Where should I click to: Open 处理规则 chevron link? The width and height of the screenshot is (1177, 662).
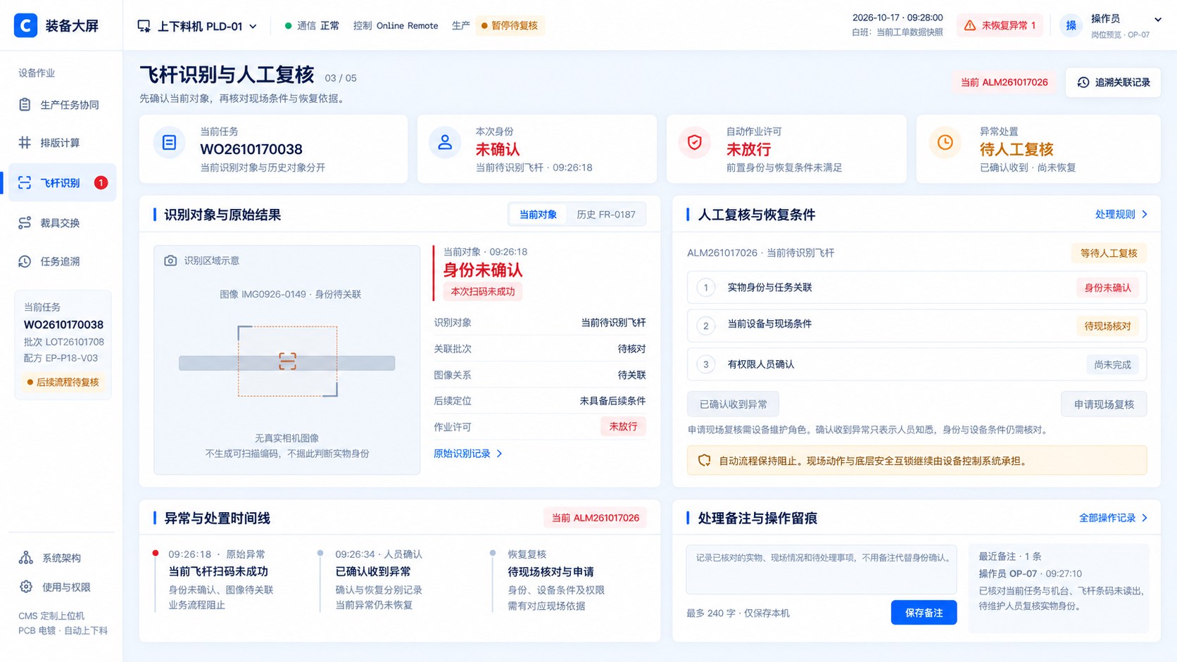pos(1121,215)
